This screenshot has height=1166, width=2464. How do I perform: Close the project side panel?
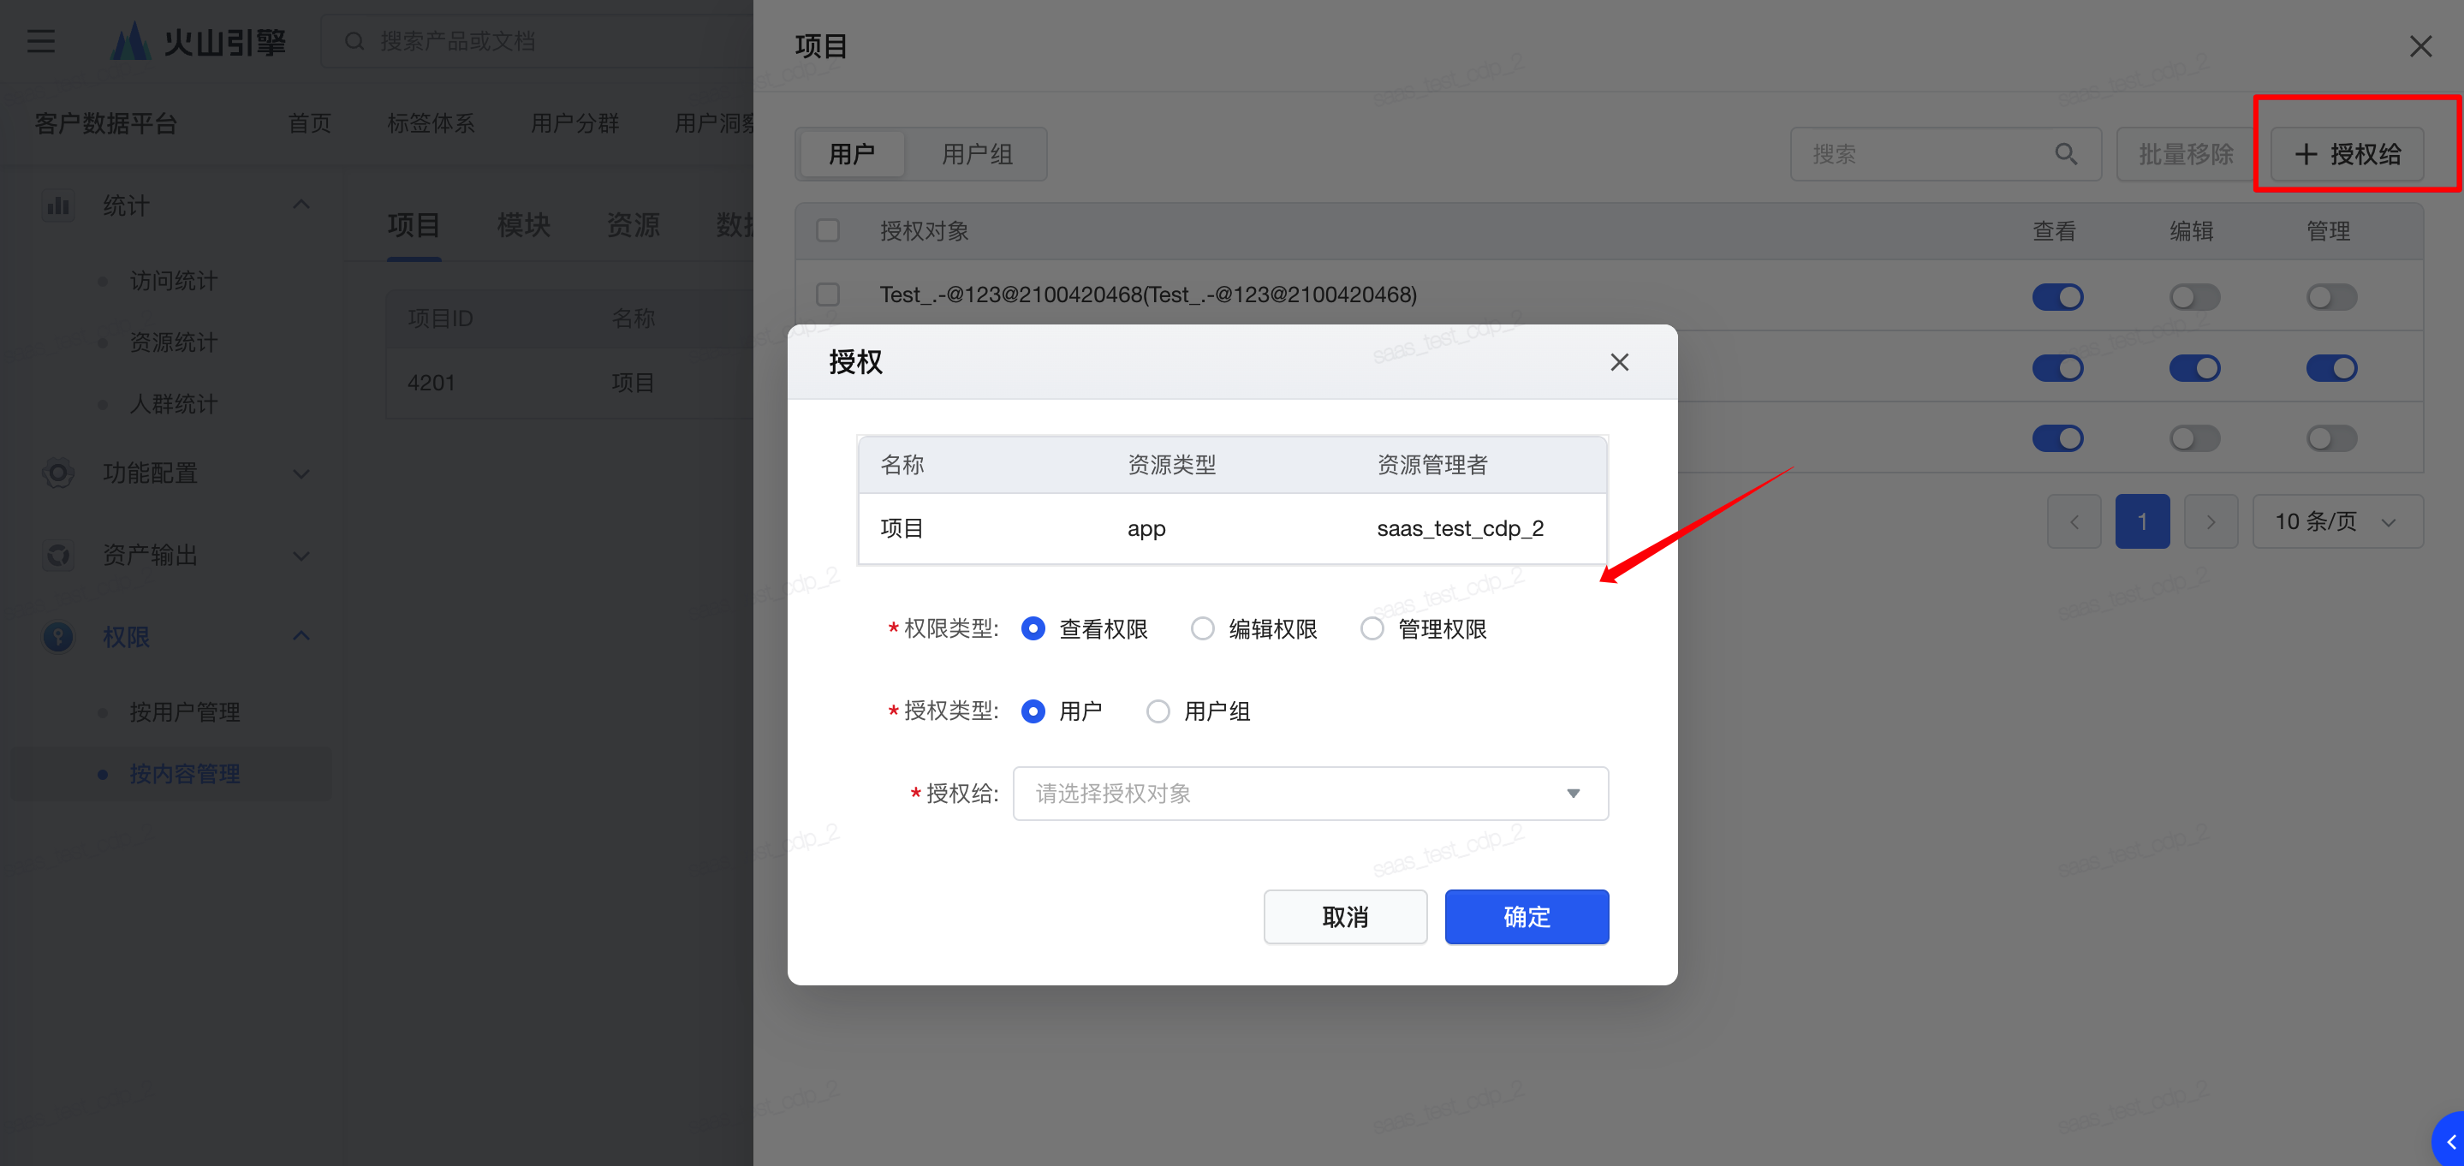click(x=2420, y=46)
